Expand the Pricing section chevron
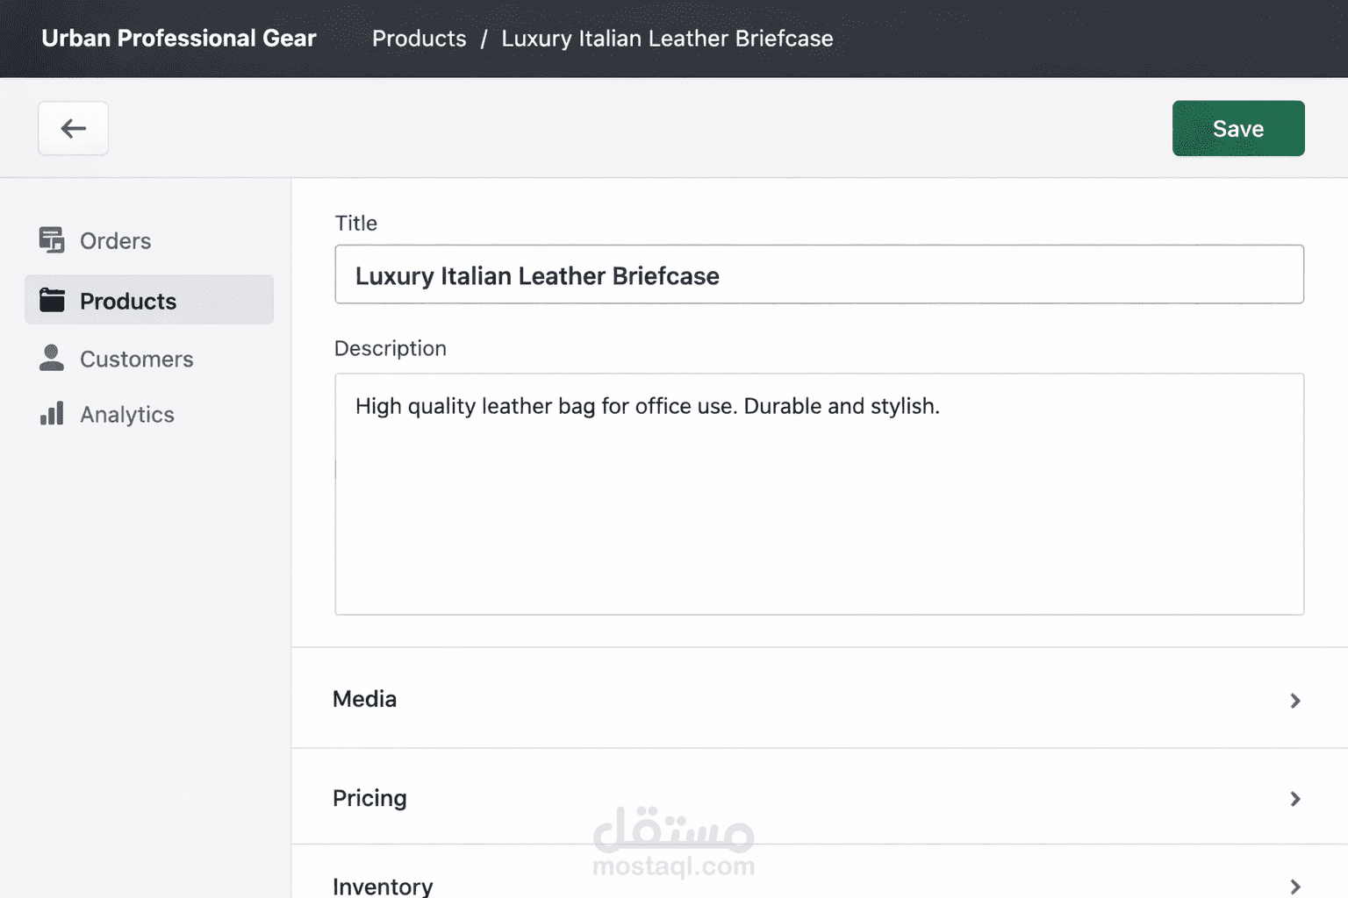Screen dimensions: 1348x898 pos(1294,798)
